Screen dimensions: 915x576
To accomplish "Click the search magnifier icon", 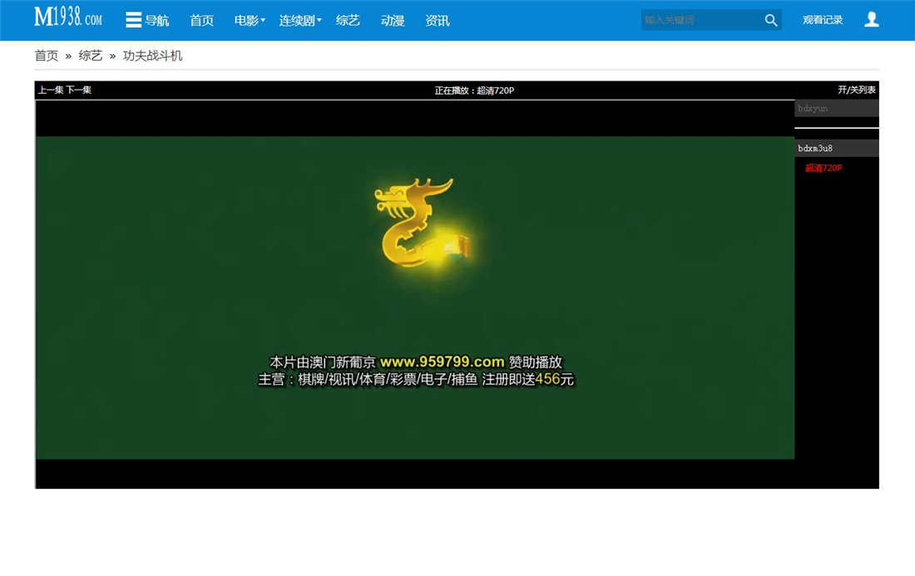I will (770, 19).
